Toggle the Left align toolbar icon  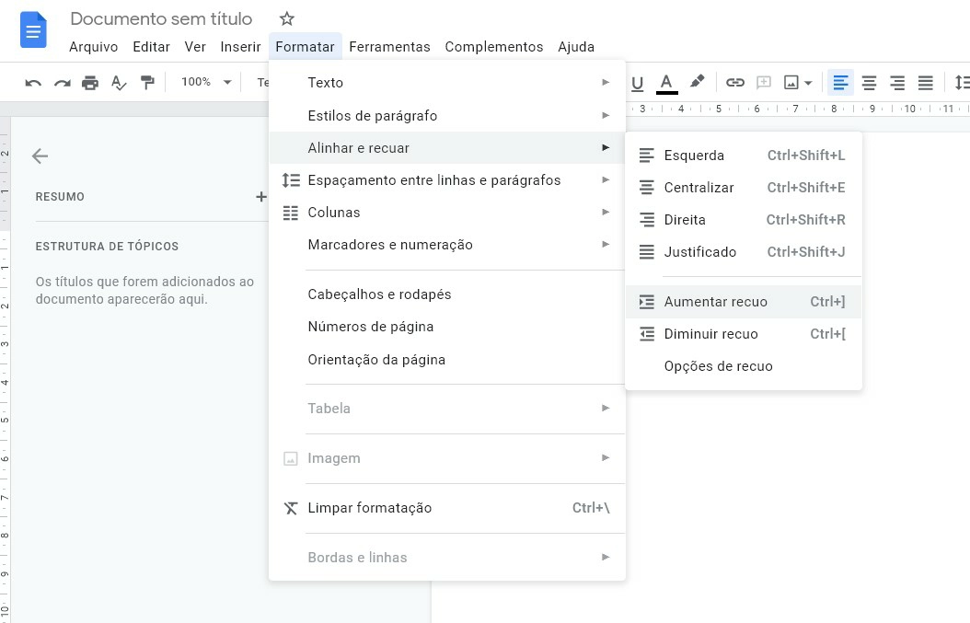[x=841, y=82]
